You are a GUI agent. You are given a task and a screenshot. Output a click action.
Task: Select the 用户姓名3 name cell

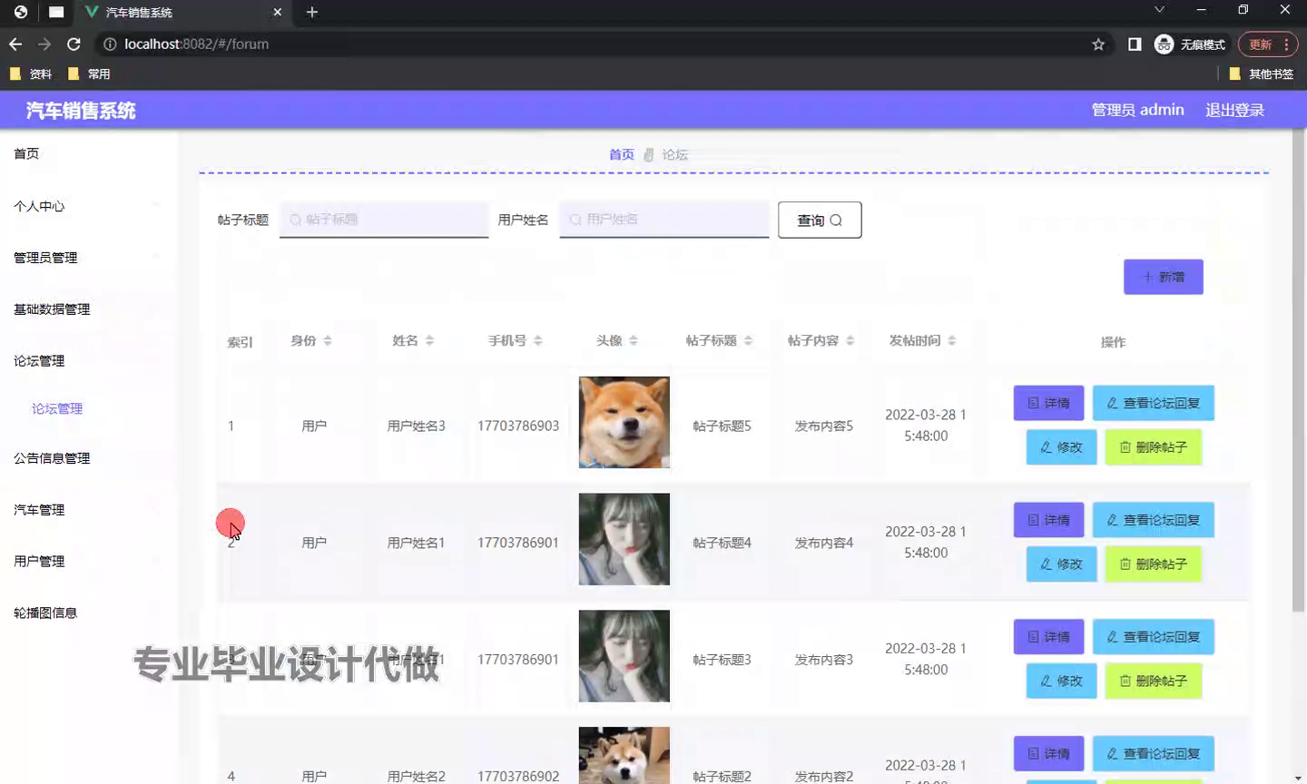pos(416,426)
